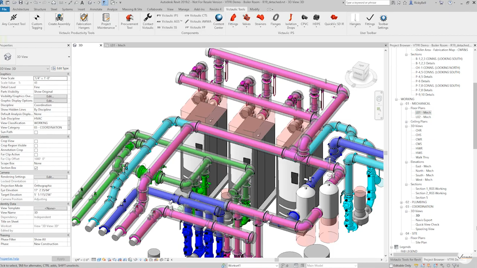Click the None View Template button
The height and width of the screenshot is (268, 477).
click(x=50, y=208)
